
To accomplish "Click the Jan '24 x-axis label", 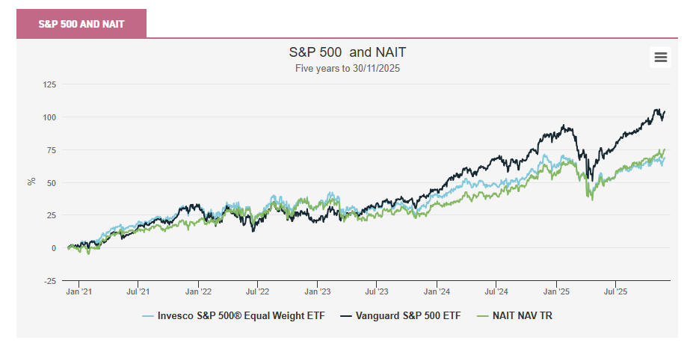I will (437, 291).
